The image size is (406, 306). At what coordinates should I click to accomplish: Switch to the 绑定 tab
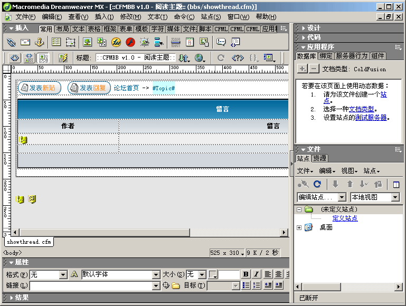[326, 56]
